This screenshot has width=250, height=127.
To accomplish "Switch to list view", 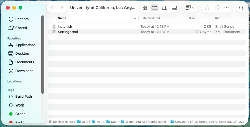I will [154, 8].
